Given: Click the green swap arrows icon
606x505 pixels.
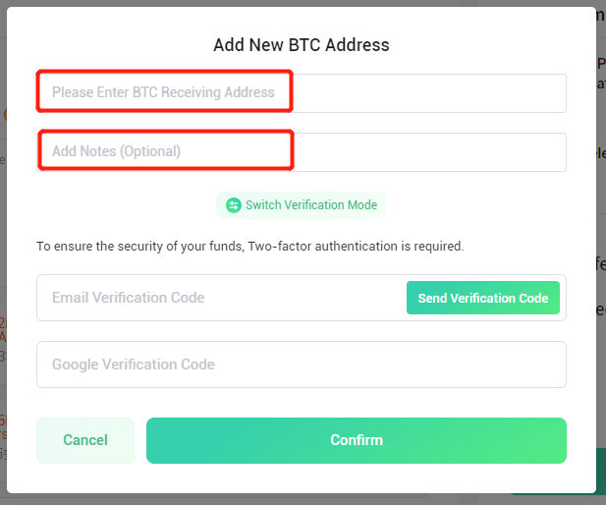Looking at the screenshot, I should [234, 205].
